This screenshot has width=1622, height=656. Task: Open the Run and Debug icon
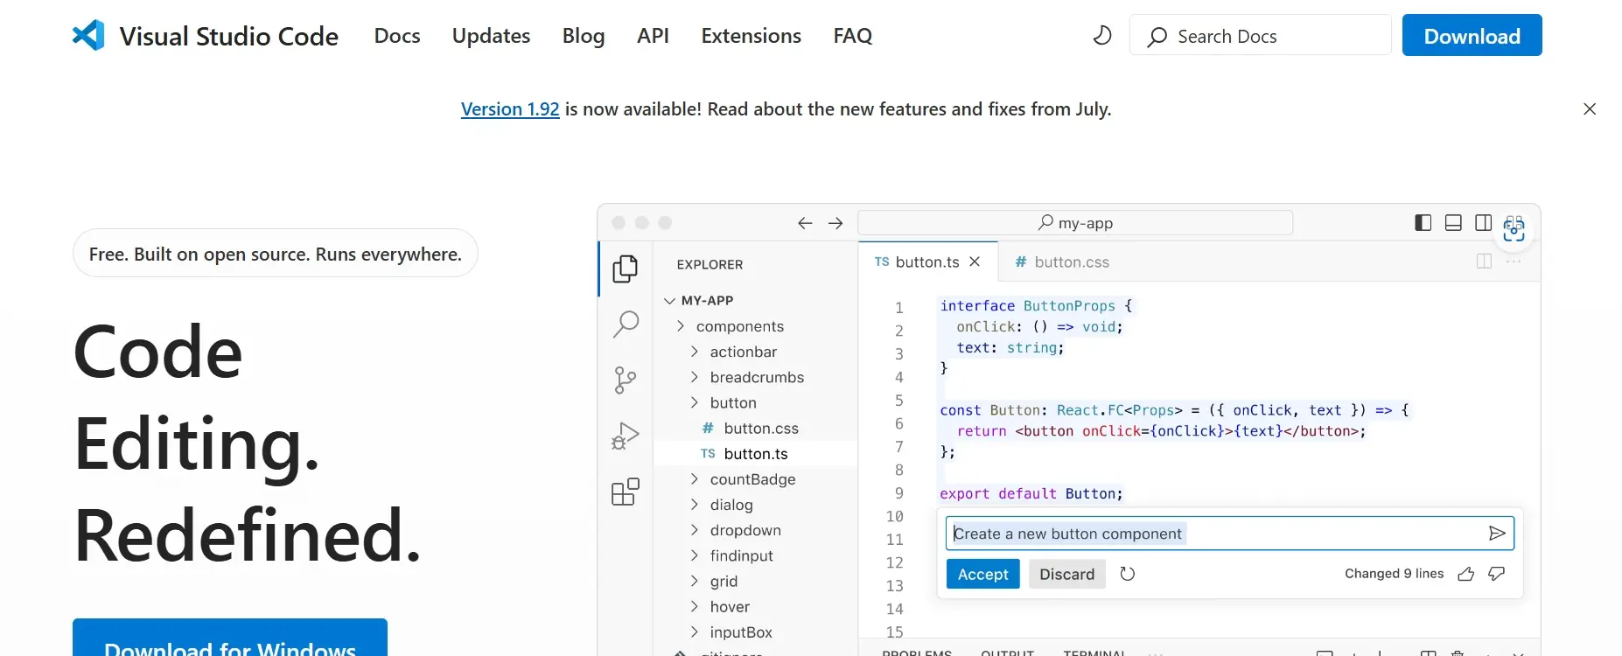625,436
